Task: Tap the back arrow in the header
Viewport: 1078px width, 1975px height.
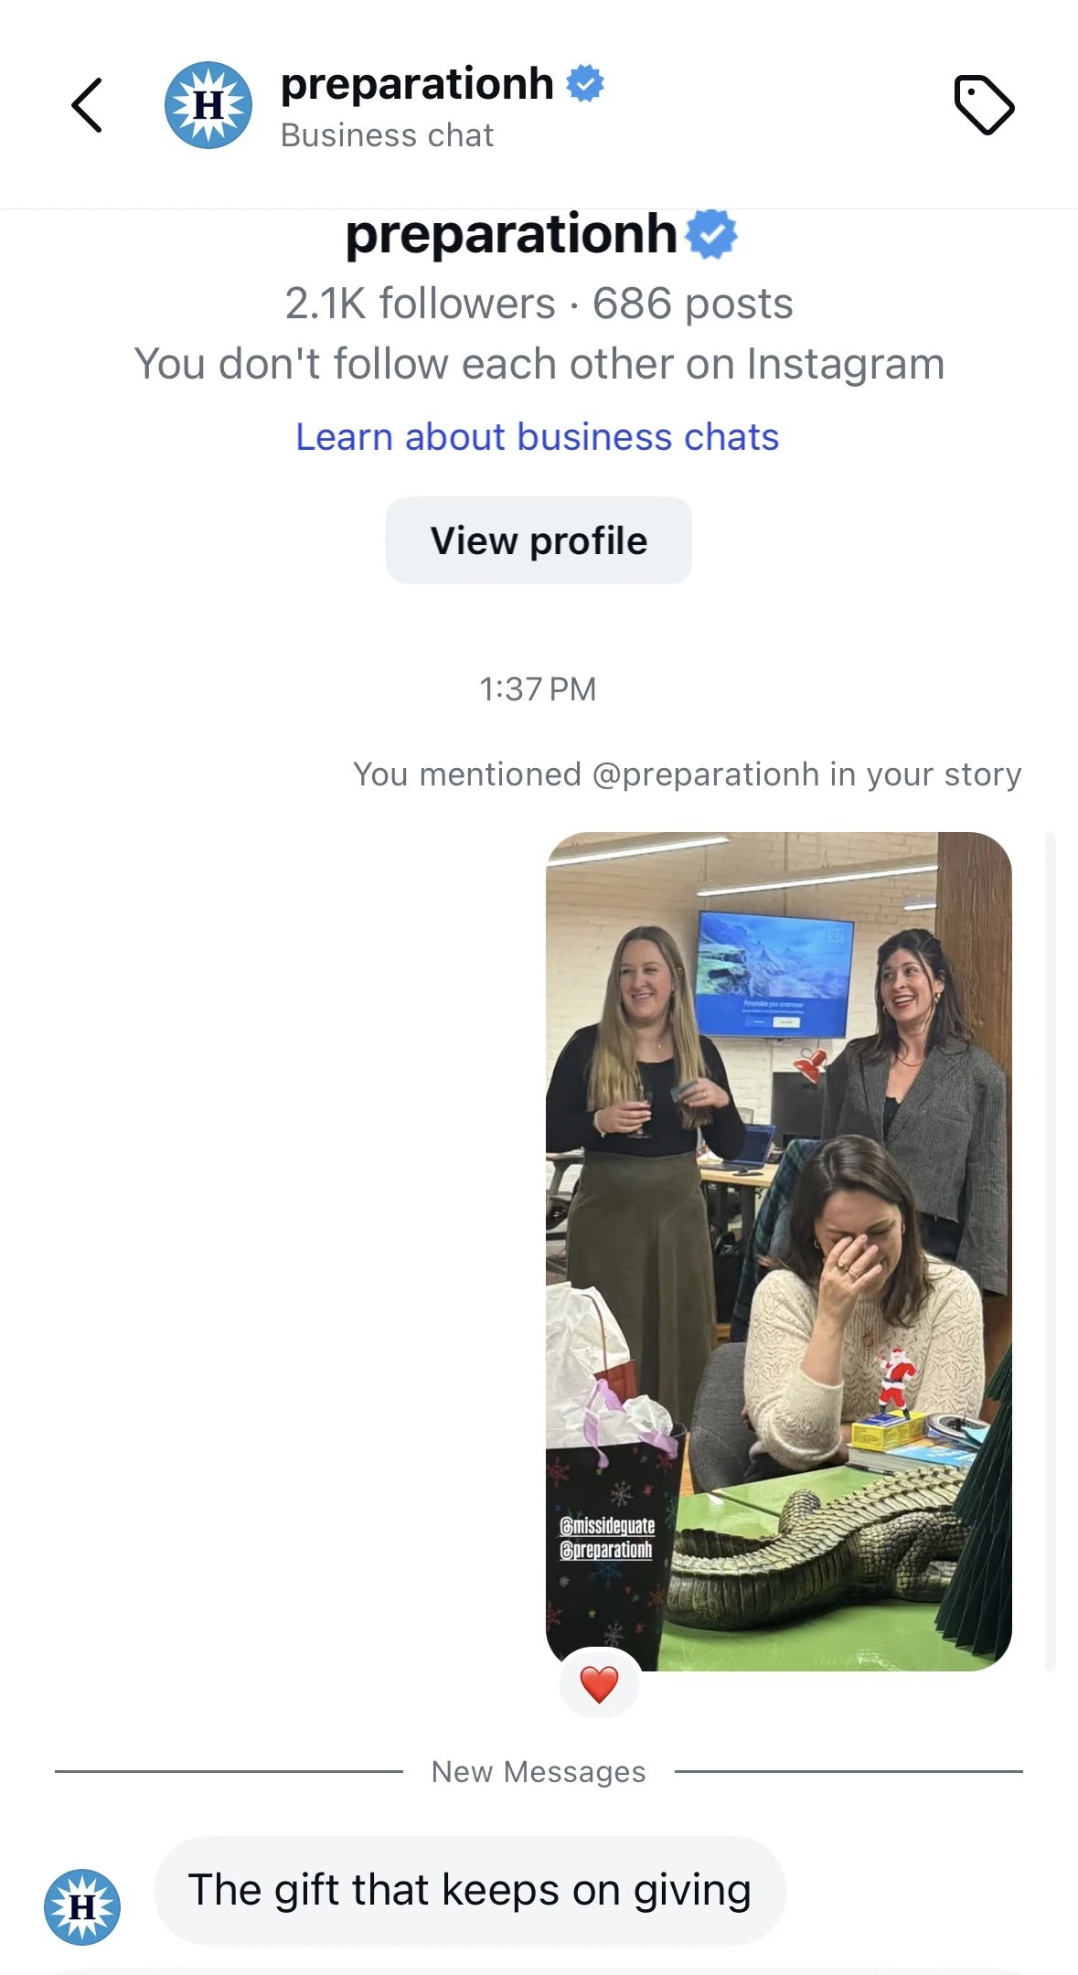Action: point(87,105)
